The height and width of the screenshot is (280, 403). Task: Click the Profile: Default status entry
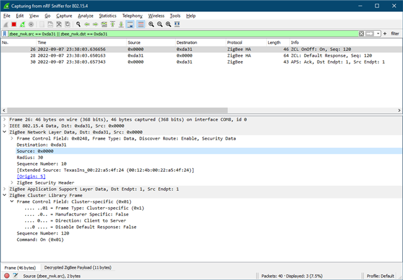click(x=380, y=276)
